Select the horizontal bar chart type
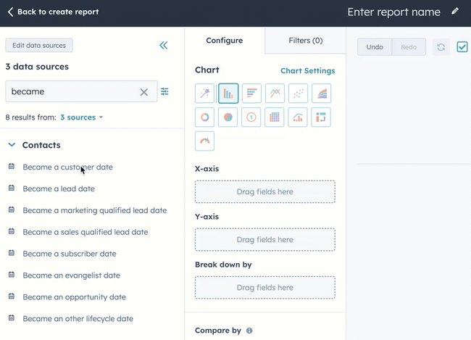The image size is (471, 340). [x=251, y=93]
